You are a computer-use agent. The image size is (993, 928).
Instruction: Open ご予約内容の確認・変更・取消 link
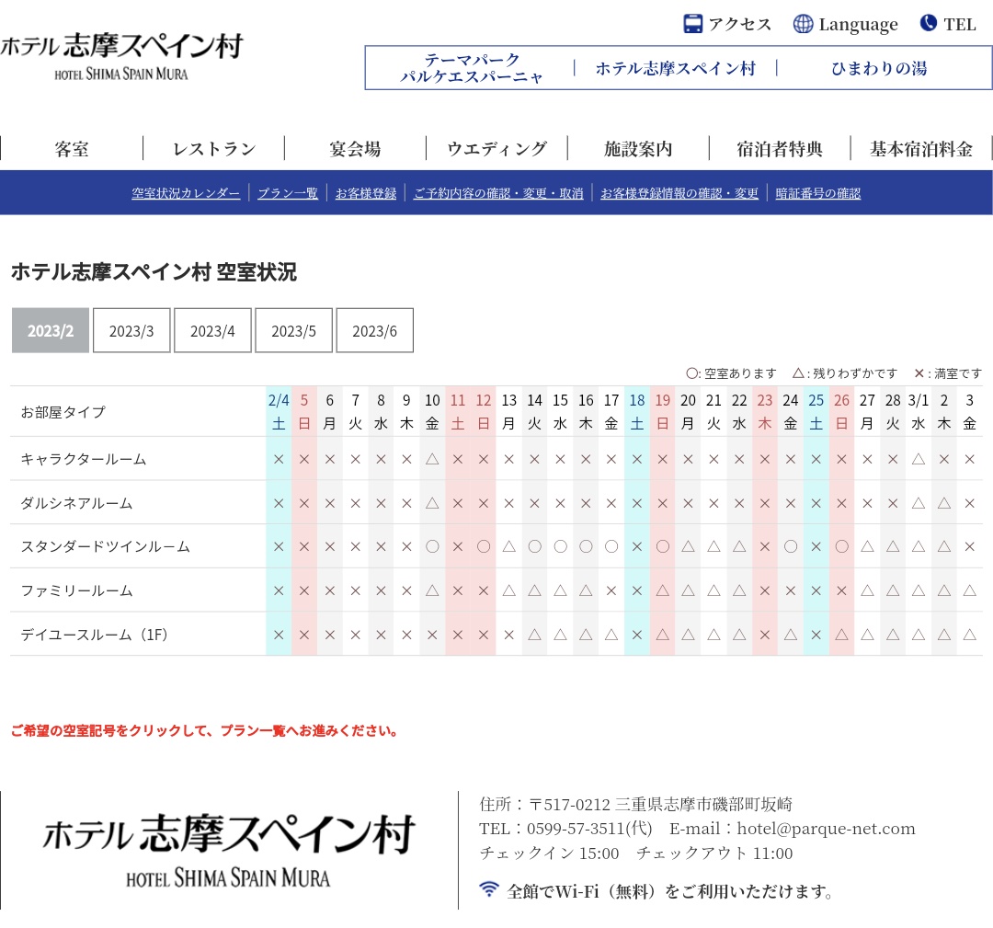click(498, 193)
